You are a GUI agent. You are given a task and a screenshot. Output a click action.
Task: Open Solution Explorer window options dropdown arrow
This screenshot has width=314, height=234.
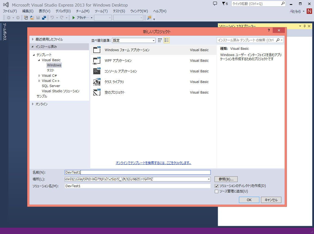pyautogui.click(x=300, y=26)
